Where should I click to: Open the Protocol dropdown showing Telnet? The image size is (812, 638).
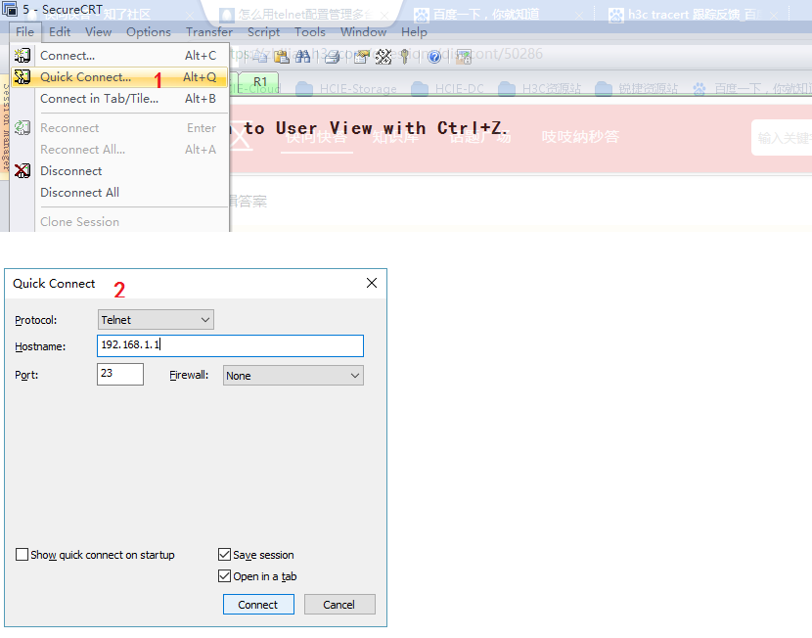(156, 320)
